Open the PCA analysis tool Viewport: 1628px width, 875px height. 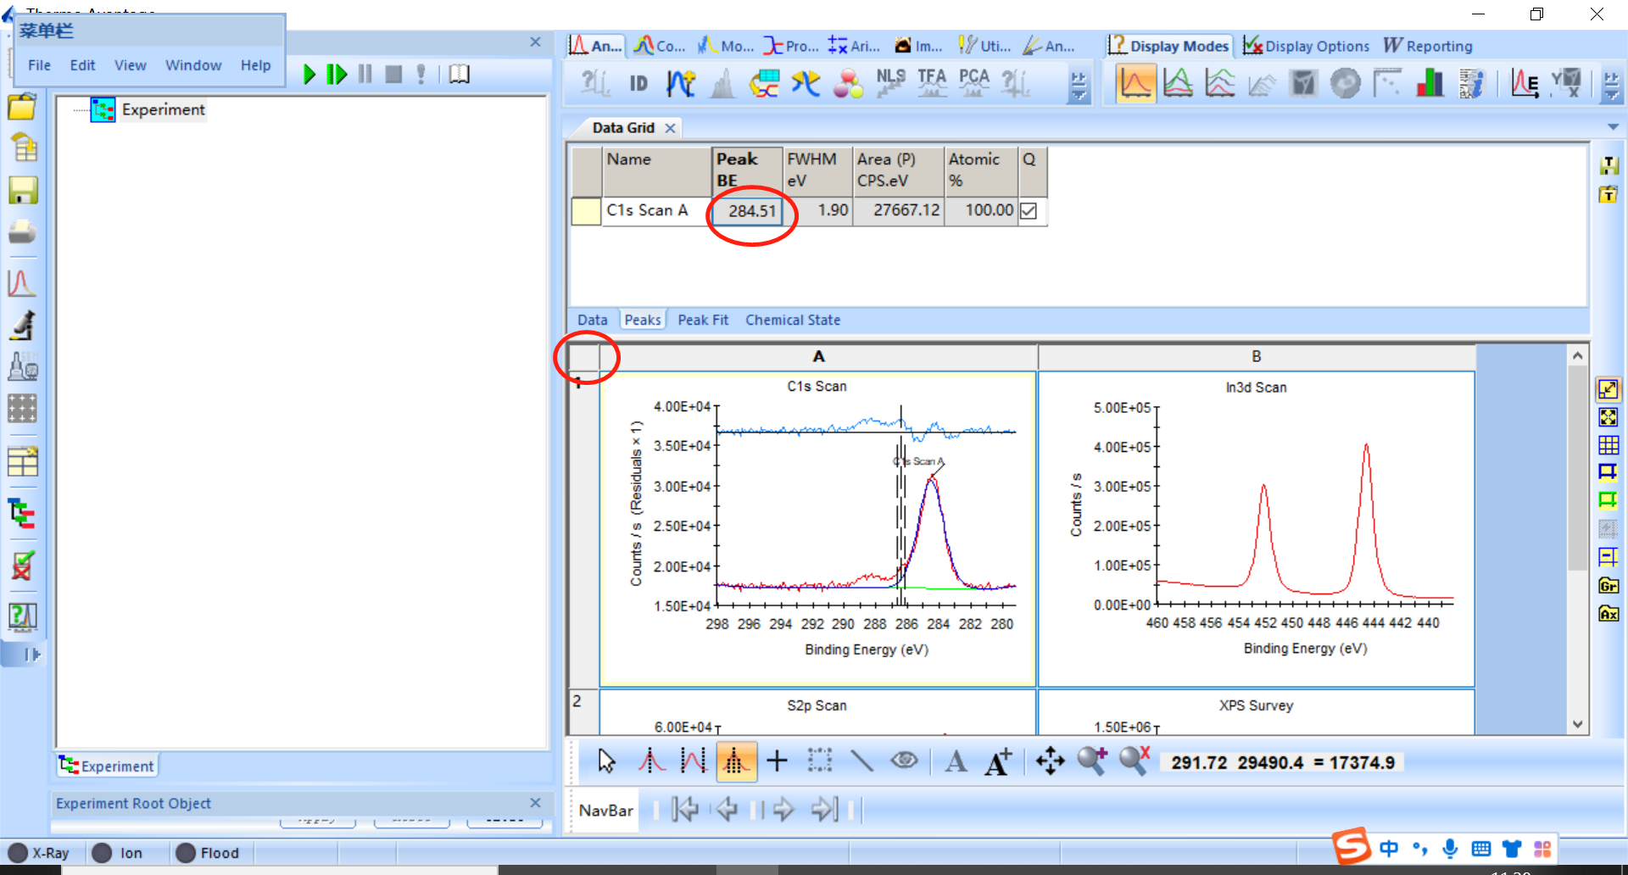pos(974,82)
